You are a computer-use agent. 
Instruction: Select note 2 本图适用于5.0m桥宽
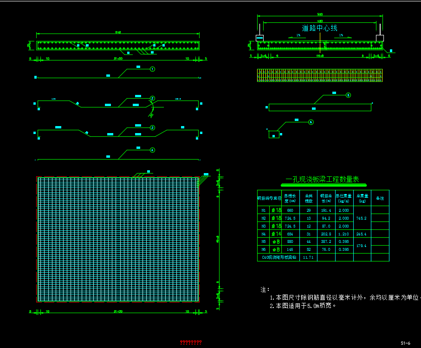[303, 306]
